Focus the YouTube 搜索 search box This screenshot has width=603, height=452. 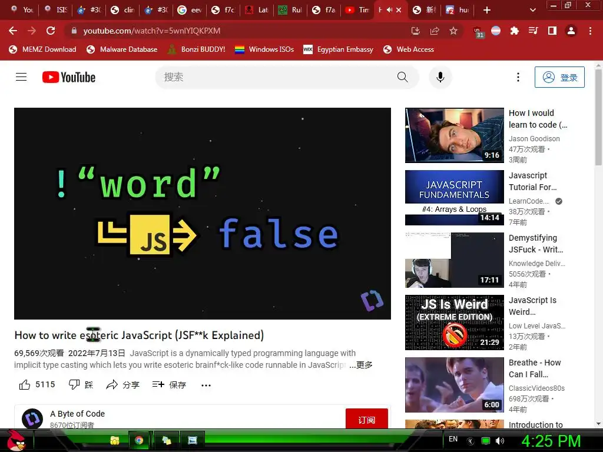point(275,77)
